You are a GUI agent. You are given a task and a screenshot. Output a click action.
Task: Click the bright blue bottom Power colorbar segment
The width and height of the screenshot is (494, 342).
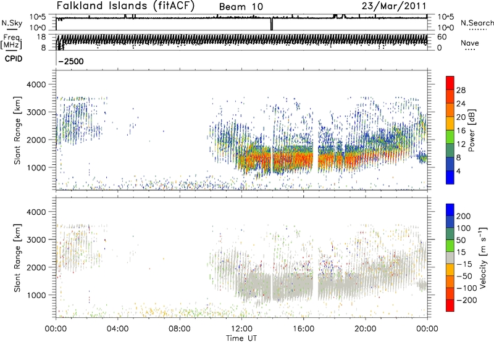(x=450, y=177)
